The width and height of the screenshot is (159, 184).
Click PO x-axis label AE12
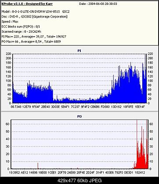tap(25, 173)
